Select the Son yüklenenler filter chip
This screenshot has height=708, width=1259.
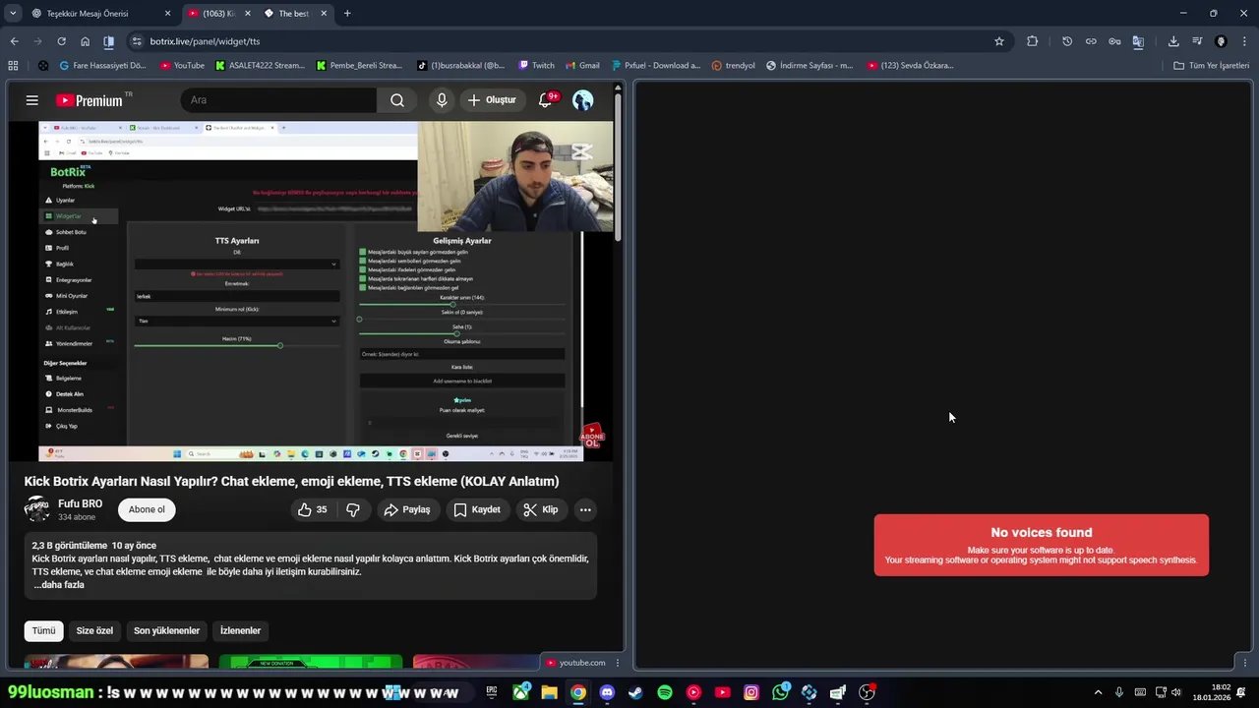click(x=166, y=630)
